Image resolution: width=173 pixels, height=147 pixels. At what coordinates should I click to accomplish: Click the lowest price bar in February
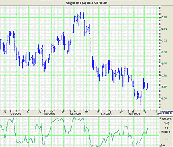(140, 101)
